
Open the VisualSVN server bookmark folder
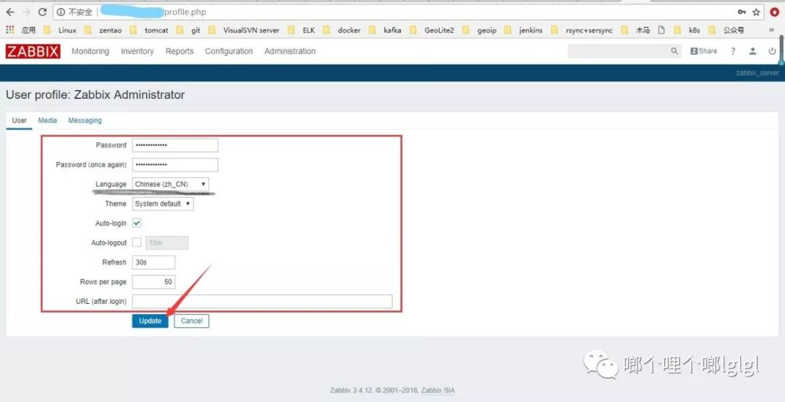pyautogui.click(x=243, y=30)
